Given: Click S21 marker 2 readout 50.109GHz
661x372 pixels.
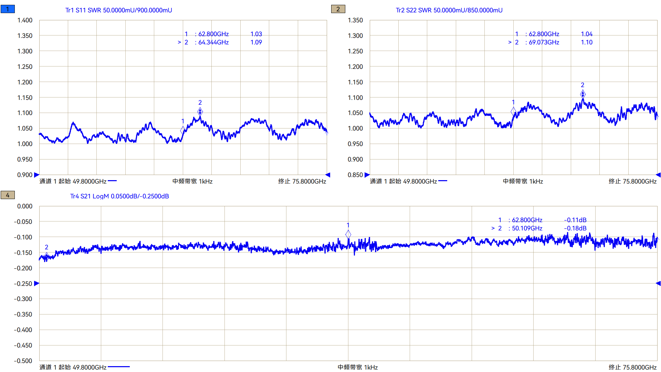Looking at the screenshot, I should (x=527, y=228).
